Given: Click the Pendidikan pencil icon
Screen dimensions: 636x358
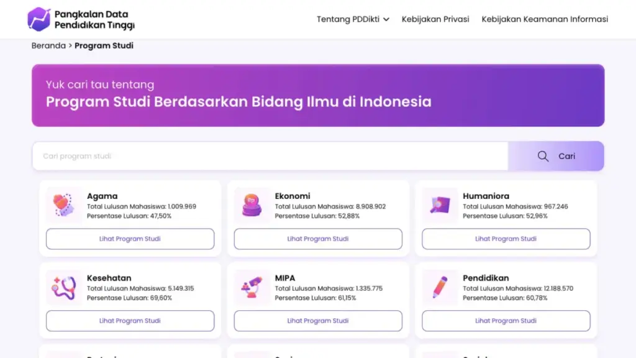Looking at the screenshot, I should [x=440, y=287].
